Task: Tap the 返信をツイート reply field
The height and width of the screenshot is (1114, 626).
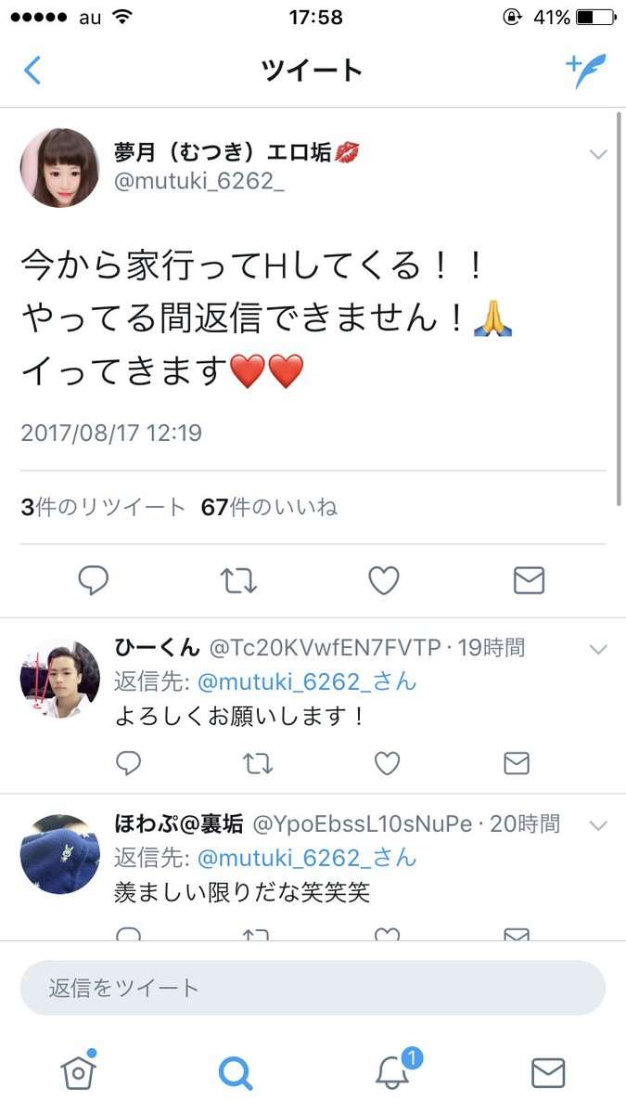Action: click(x=313, y=988)
